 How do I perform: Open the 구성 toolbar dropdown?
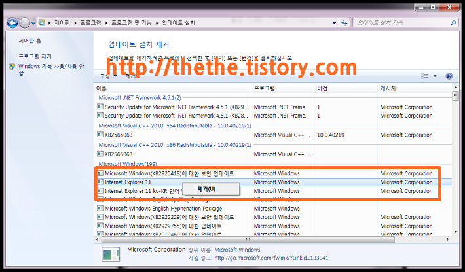(108, 76)
